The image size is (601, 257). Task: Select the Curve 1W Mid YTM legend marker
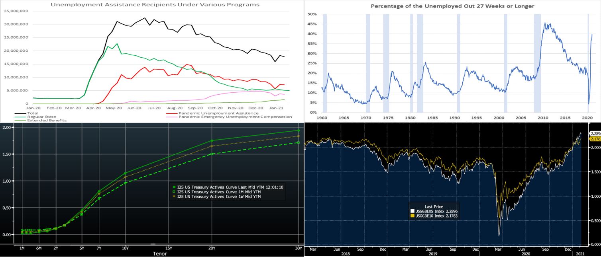pyautogui.click(x=174, y=197)
